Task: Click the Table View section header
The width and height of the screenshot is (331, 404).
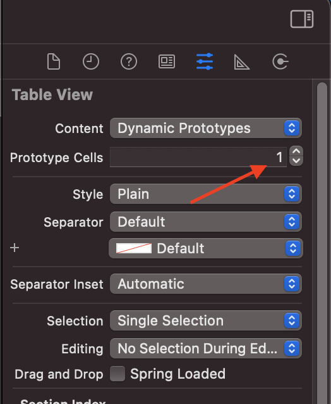Action: 52,94
